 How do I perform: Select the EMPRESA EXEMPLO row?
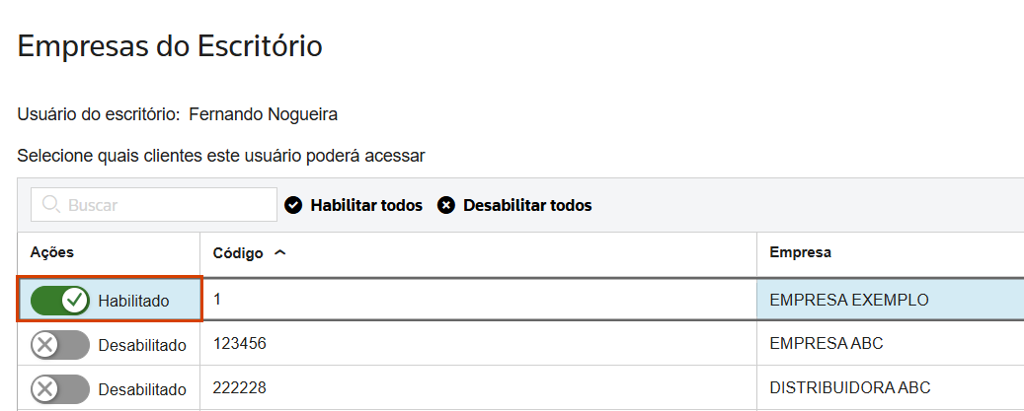click(849, 300)
